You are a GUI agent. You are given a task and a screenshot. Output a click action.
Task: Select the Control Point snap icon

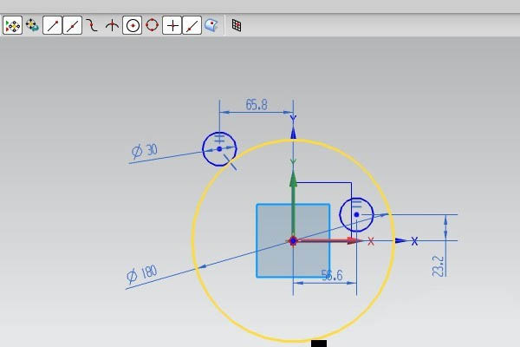point(92,26)
